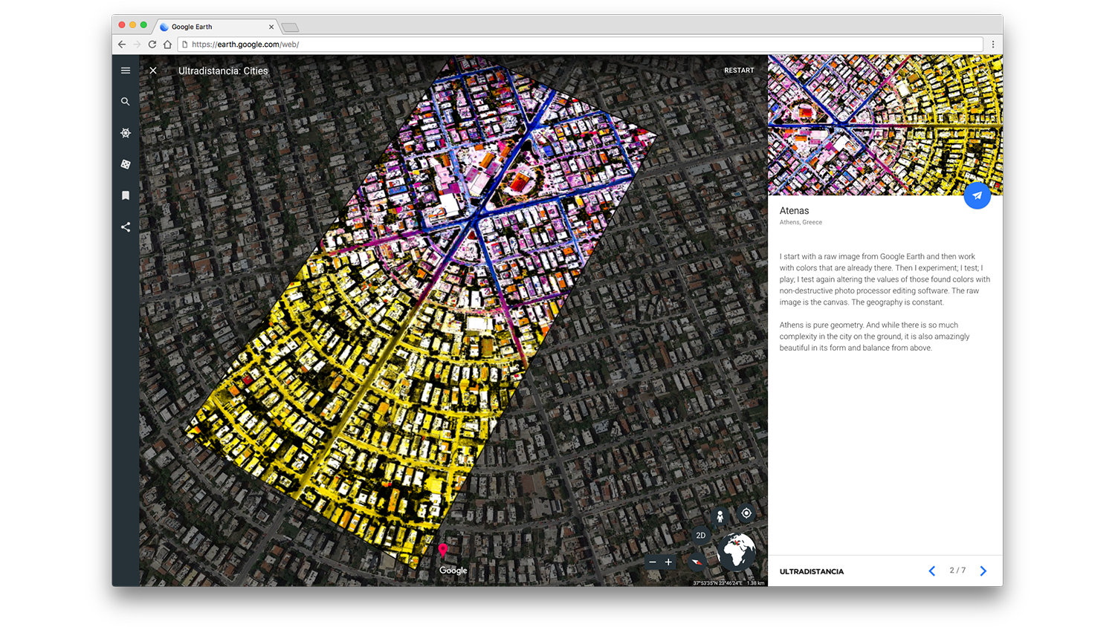The width and height of the screenshot is (1115, 627).
Task: Select the Google Earth browser tab
Action: [216, 27]
